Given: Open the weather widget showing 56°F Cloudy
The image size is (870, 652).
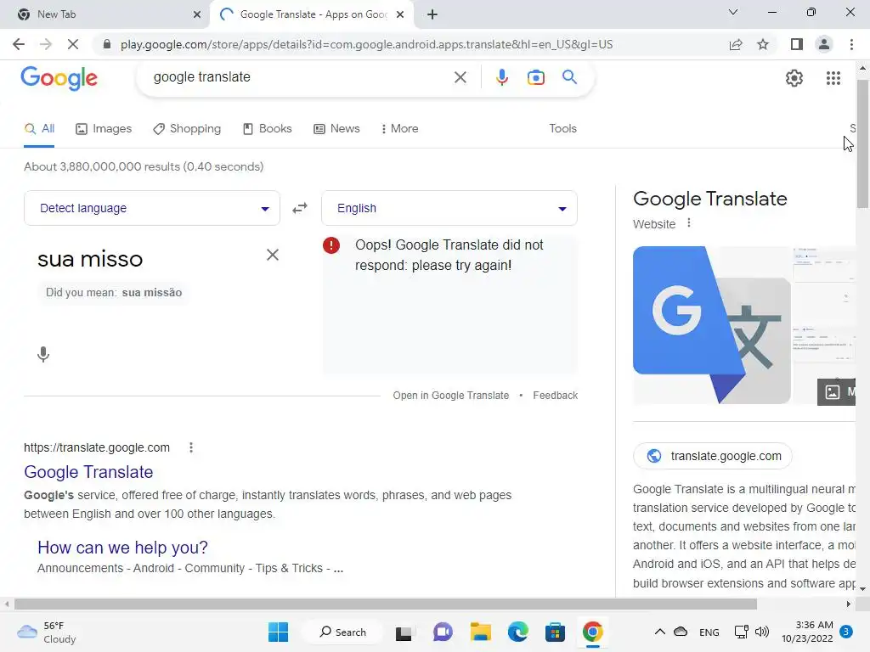Looking at the screenshot, I should click(x=47, y=632).
